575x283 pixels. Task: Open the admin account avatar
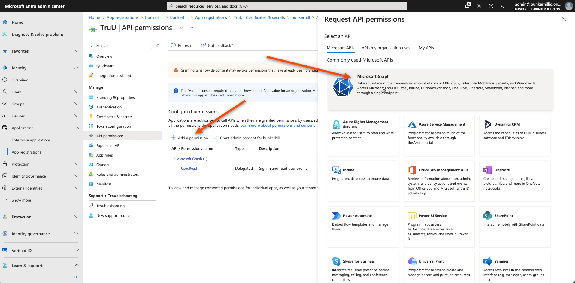click(569, 6)
